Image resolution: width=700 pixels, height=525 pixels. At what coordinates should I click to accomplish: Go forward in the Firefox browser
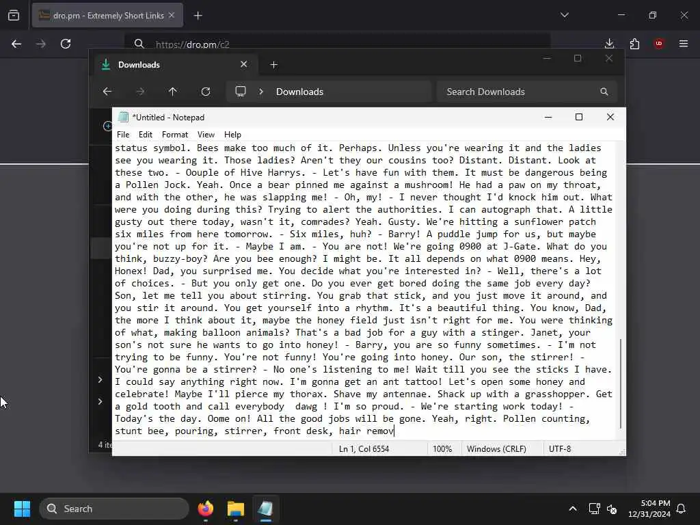click(41, 44)
